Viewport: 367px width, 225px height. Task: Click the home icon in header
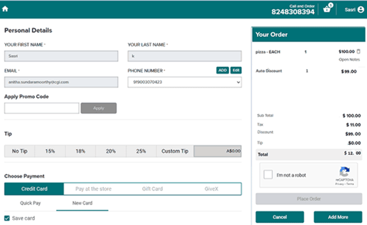(x=6, y=9)
